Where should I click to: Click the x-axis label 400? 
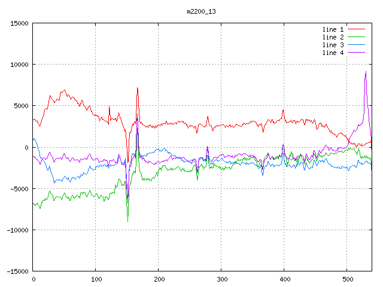(x=285, y=279)
